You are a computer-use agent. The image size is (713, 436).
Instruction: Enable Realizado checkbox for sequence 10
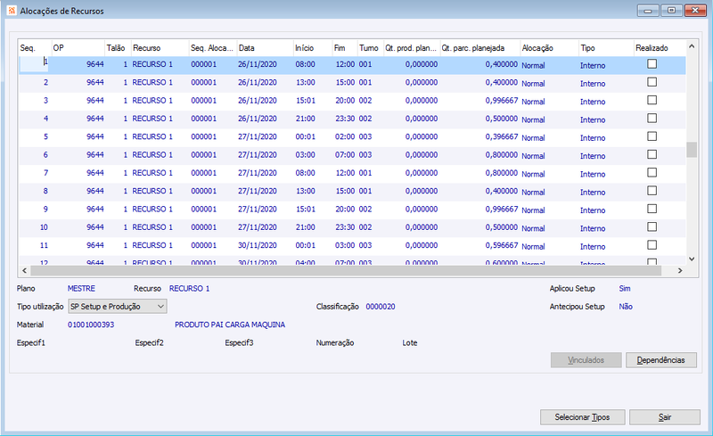[652, 226]
